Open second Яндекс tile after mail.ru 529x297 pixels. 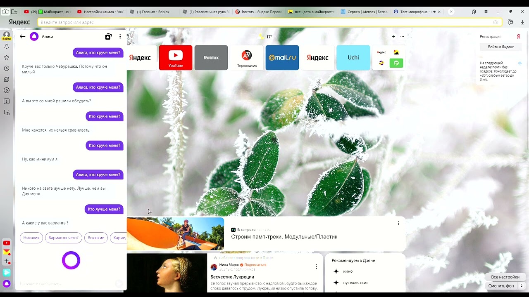tap(318, 58)
